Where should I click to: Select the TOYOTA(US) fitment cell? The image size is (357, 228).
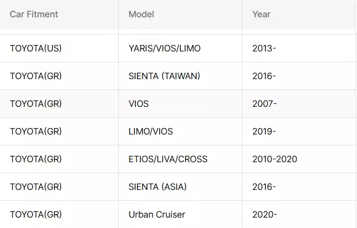click(x=59, y=48)
